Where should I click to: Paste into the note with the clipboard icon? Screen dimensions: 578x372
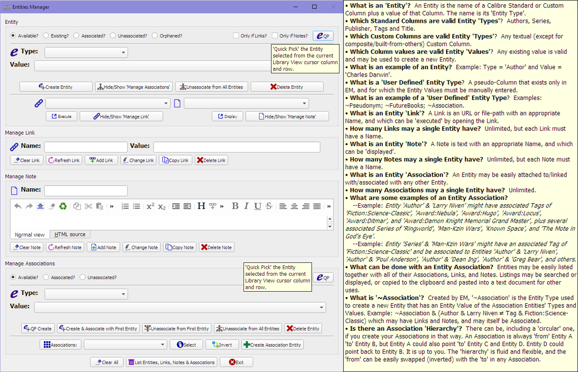(x=100, y=206)
